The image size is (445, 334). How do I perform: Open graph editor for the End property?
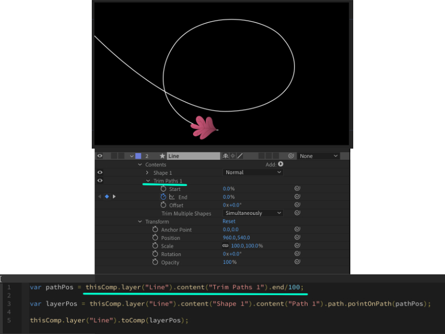172,197
